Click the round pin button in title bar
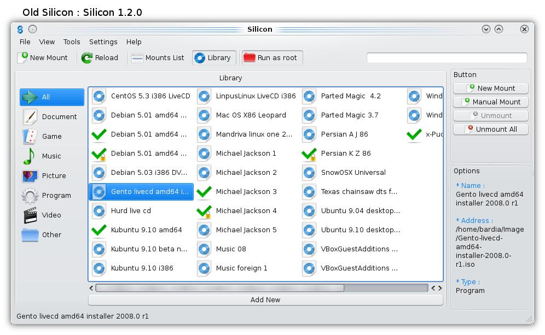 click(32, 29)
